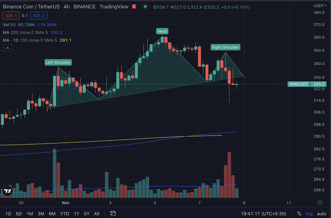Click the 119.364K volume value

pyautogui.click(x=47, y=24)
